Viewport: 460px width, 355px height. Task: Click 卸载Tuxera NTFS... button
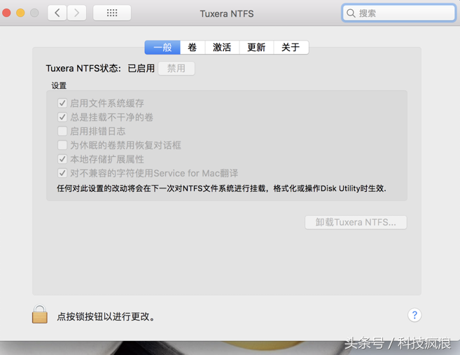(x=356, y=223)
